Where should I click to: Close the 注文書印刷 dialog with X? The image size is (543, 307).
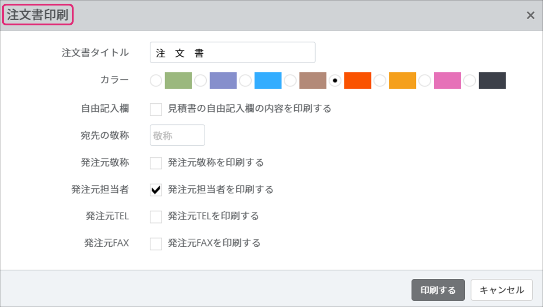[x=530, y=15]
